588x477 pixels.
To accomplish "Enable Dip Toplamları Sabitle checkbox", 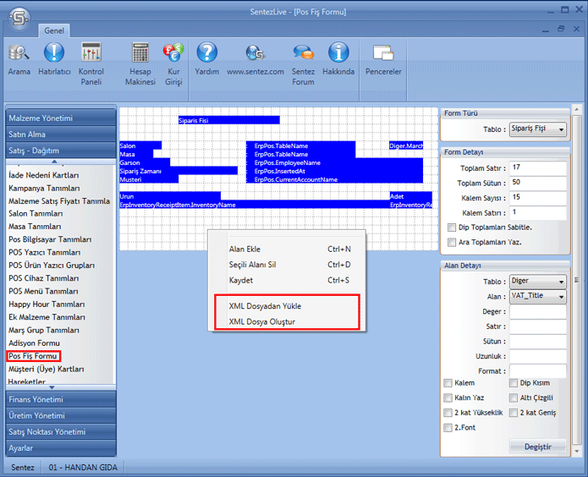I will tap(452, 228).
